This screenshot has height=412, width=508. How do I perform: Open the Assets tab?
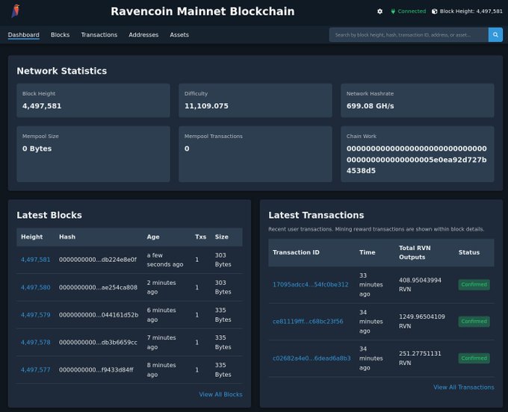click(x=179, y=34)
